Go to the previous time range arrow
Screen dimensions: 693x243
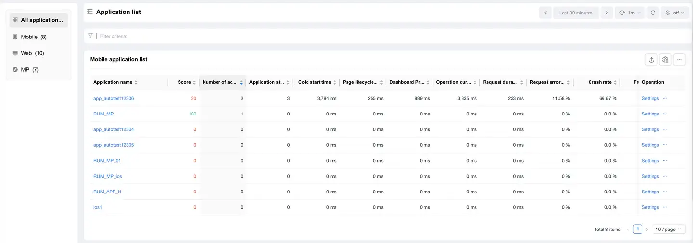point(545,13)
